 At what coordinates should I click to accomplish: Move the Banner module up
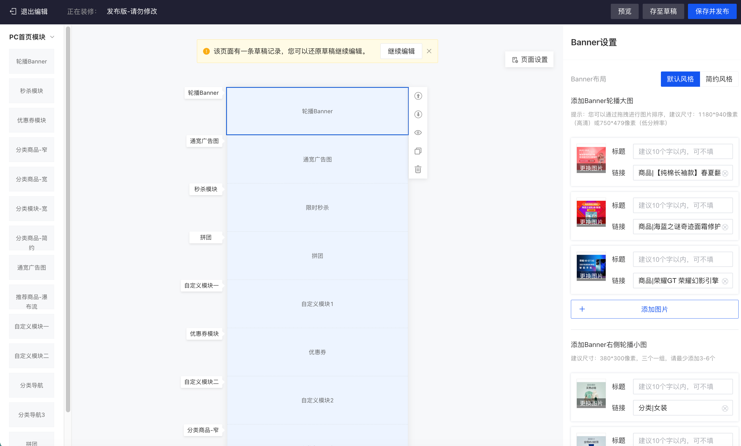tap(418, 96)
